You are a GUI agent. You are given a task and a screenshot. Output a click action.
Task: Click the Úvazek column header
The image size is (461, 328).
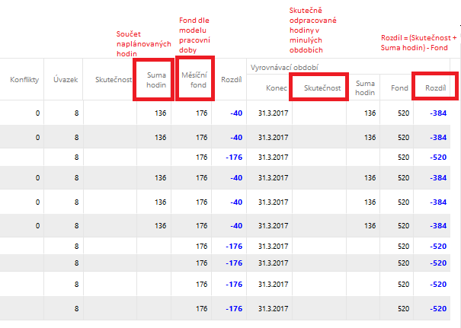click(x=66, y=80)
